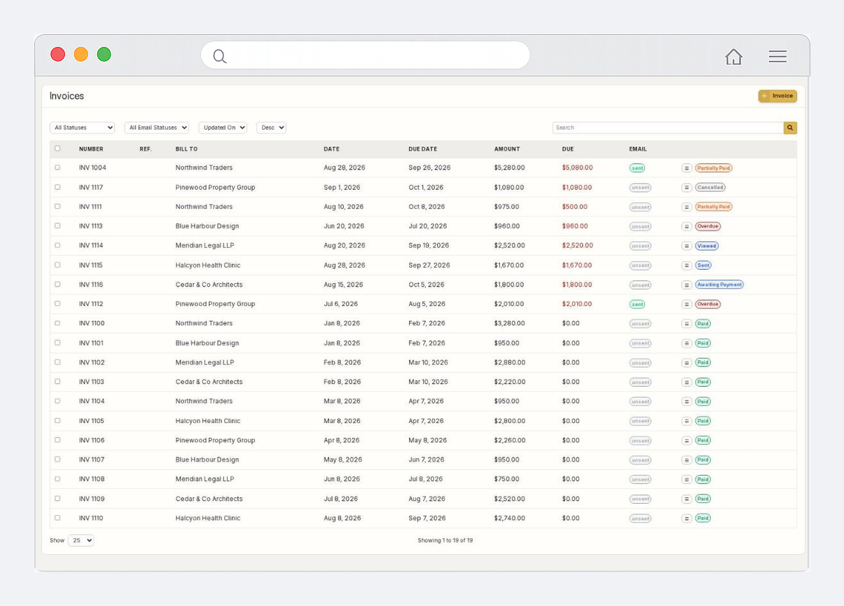Open actions menu for INV 1114

(686, 246)
